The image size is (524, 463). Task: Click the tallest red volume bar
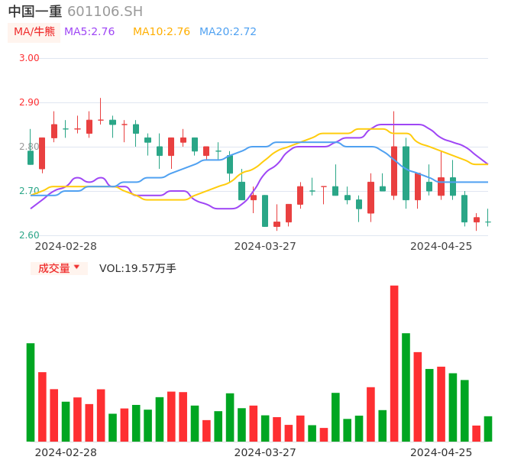coord(394,363)
